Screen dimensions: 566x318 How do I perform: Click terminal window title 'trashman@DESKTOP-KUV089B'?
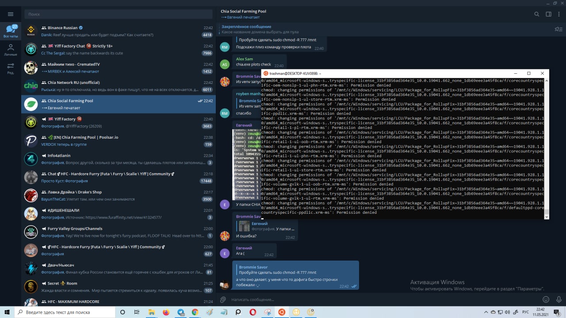(295, 73)
